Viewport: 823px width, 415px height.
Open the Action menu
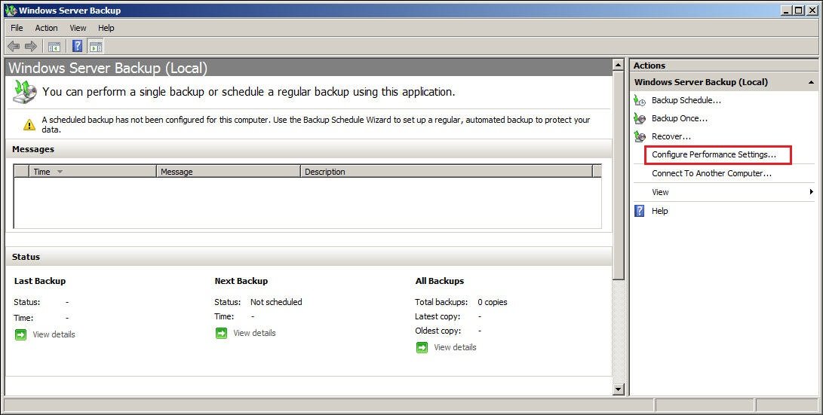click(46, 28)
